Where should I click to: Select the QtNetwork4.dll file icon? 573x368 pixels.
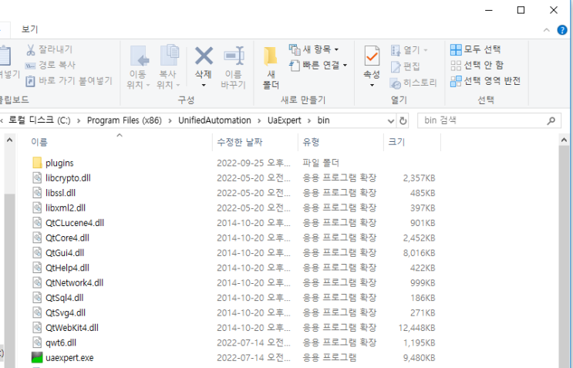click(37, 283)
